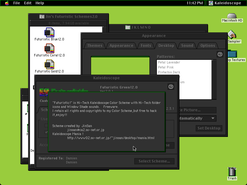Open the Desktop Textures folder icon

232,54
